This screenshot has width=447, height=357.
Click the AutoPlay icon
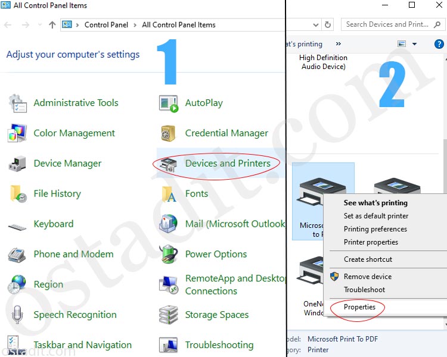tap(169, 103)
